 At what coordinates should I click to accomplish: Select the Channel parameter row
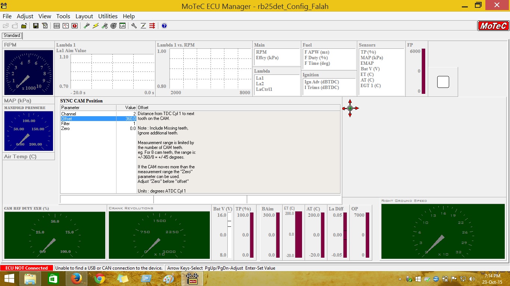click(99, 114)
